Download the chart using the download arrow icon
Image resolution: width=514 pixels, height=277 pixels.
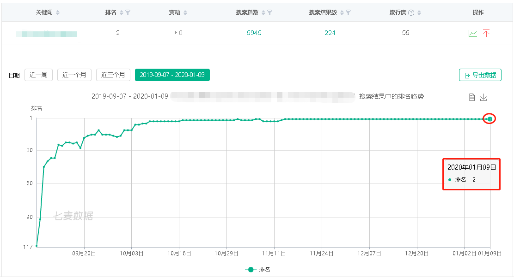[483, 97]
